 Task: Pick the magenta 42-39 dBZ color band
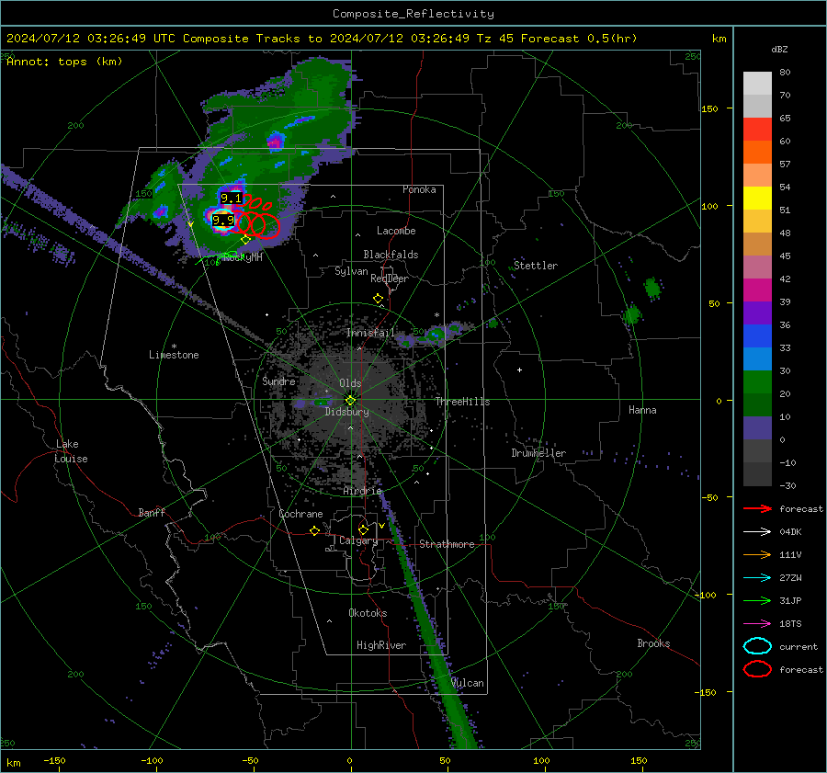[x=757, y=290]
